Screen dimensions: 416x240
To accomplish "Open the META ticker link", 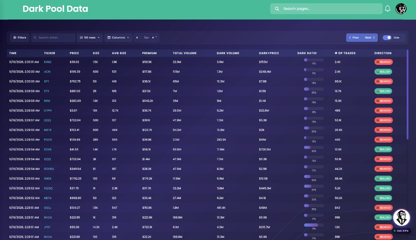I will pyautogui.click(x=48, y=198).
